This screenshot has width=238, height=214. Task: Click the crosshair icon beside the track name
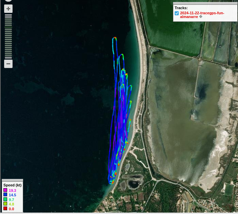click(201, 17)
